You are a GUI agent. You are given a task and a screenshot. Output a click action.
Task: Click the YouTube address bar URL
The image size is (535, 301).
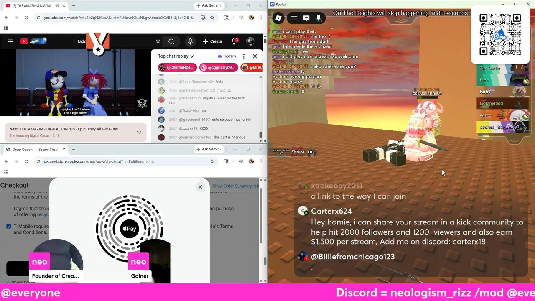(x=120, y=18)
